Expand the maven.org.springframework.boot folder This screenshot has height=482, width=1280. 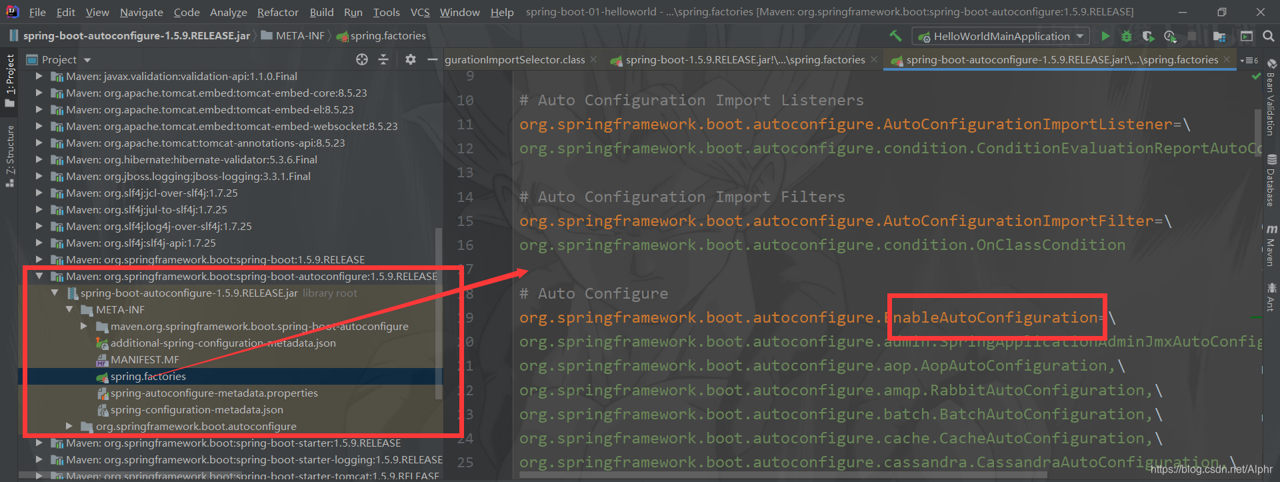(83, 326)
